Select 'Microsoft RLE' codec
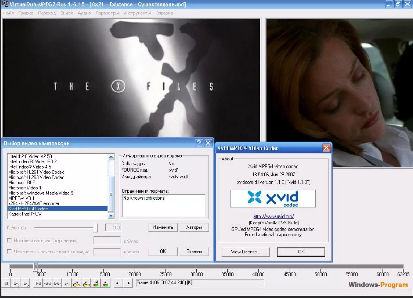 coord(58,182)
